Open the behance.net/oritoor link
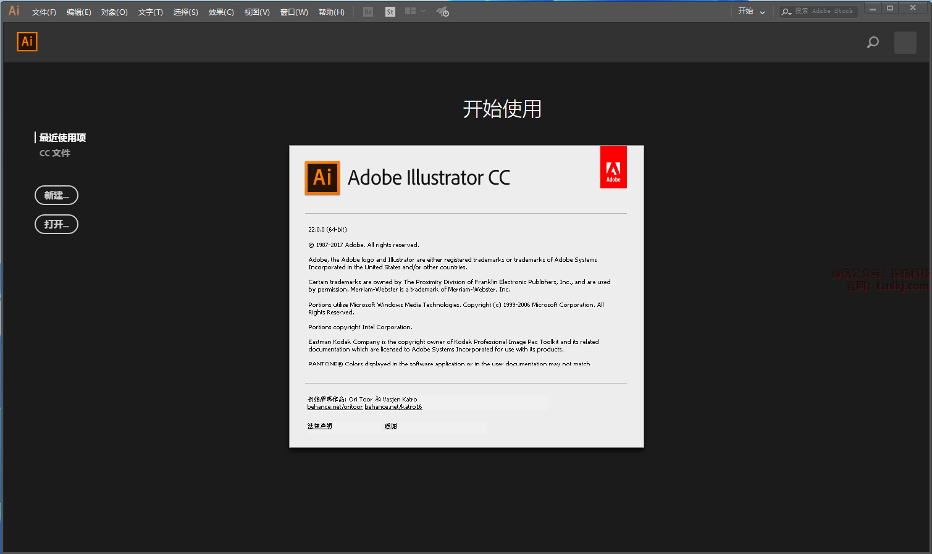Viewport: 932px width, 554px height. [335, 407]
